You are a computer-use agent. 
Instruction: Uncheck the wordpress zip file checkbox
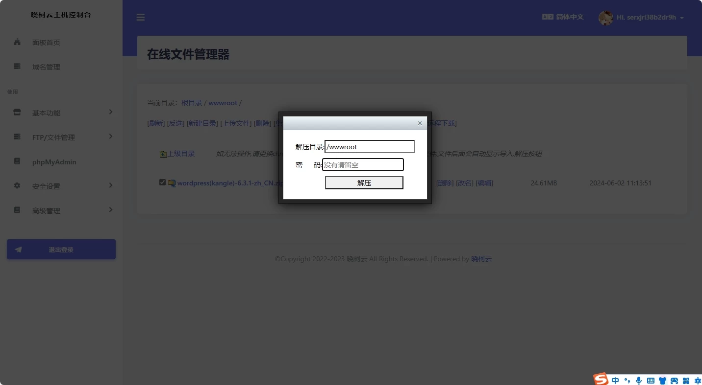(162, 182)
